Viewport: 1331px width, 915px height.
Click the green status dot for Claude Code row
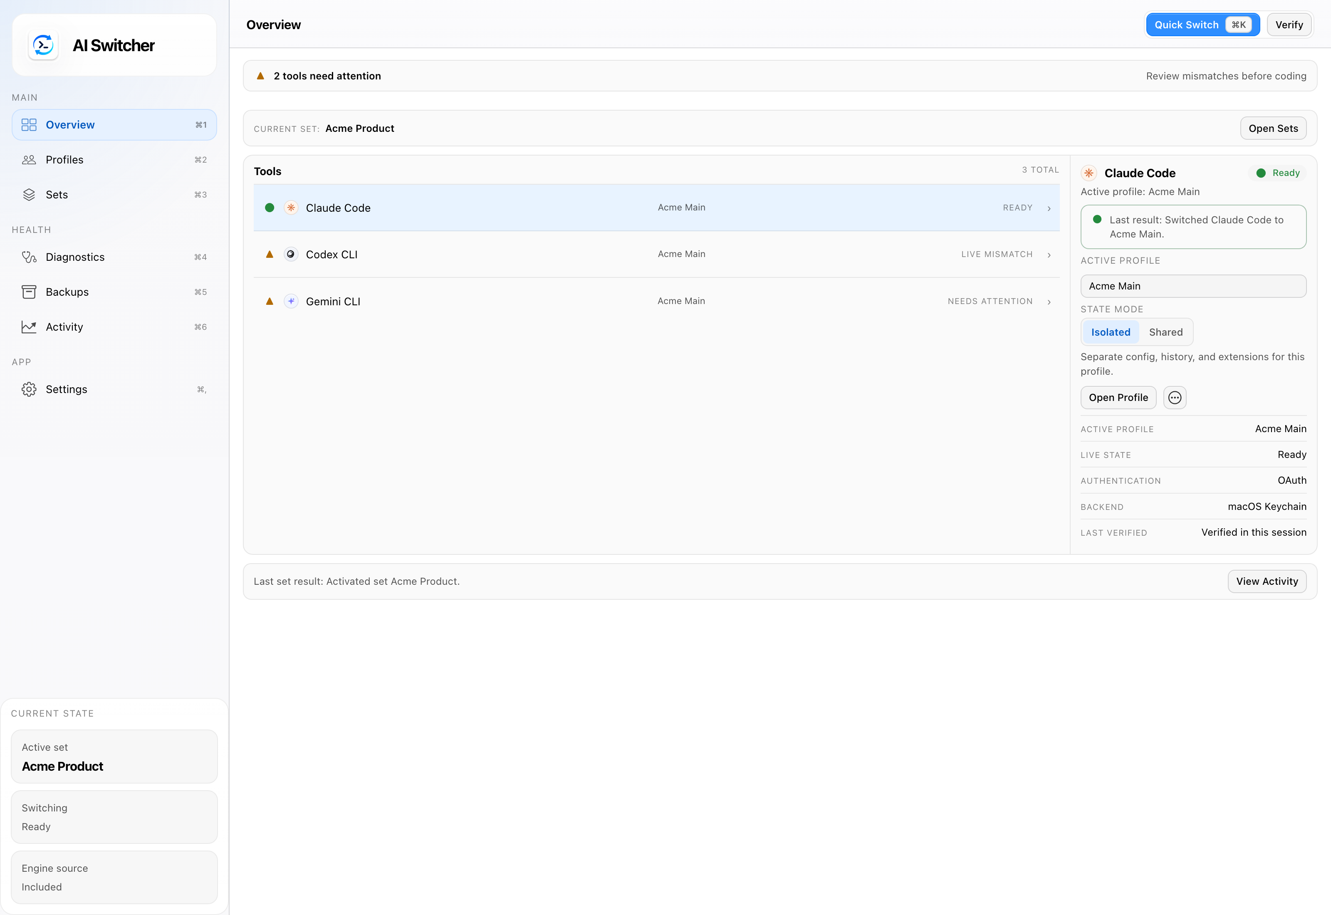click(x=270, y=208)
